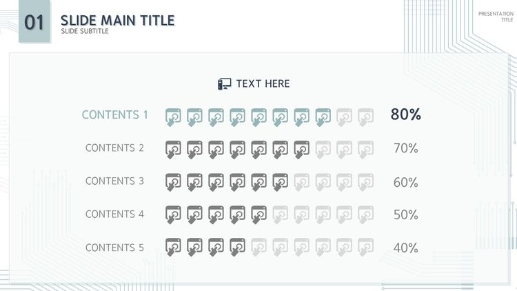
Task: Click the CONTENTS 1 label
Action: 114,115
